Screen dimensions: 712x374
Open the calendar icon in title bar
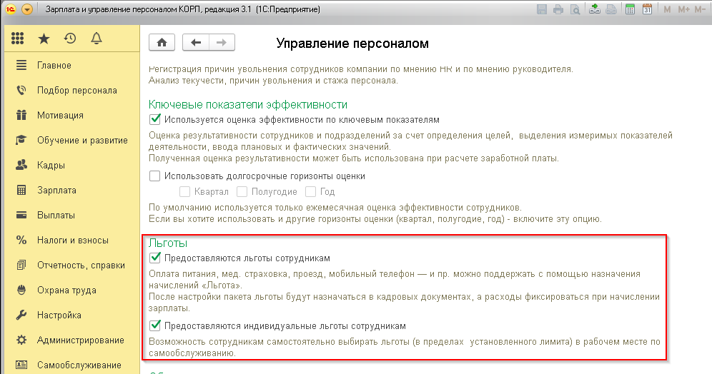pos(647,9)
